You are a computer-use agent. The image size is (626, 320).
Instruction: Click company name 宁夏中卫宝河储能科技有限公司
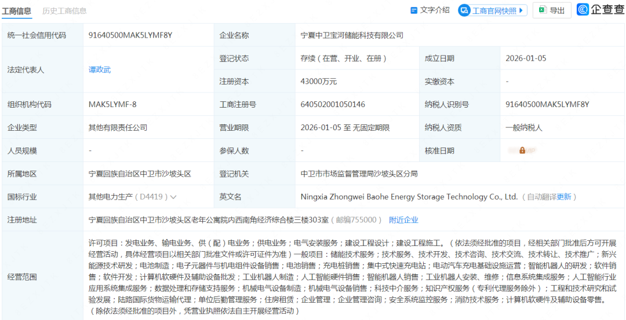[x=352, y=35]
